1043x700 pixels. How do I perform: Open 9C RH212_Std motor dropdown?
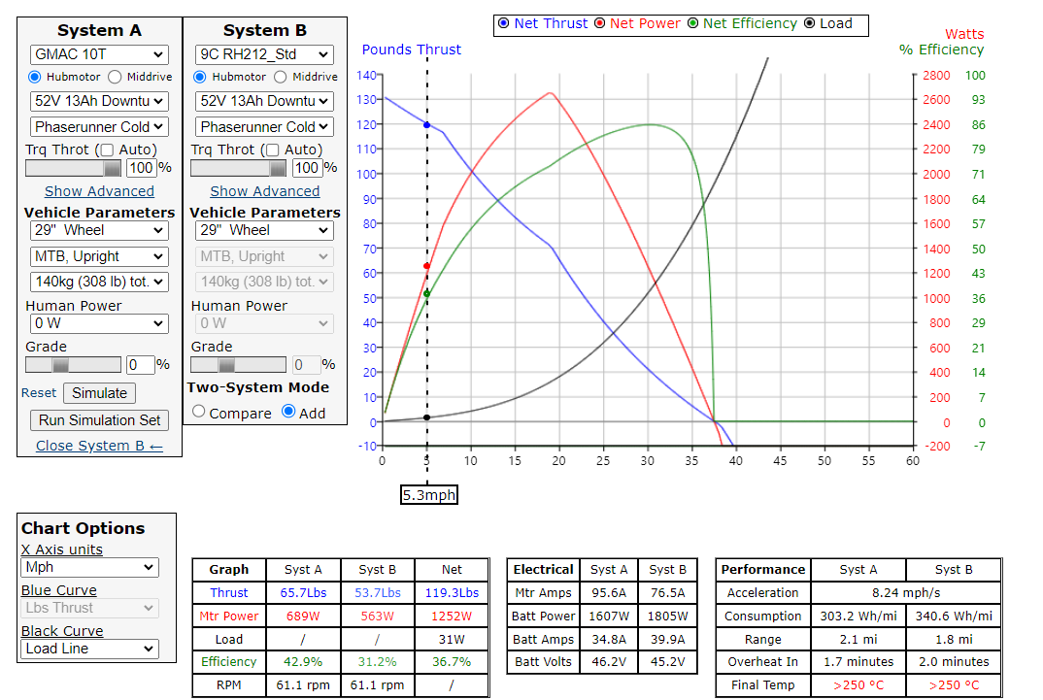[264, 54]
